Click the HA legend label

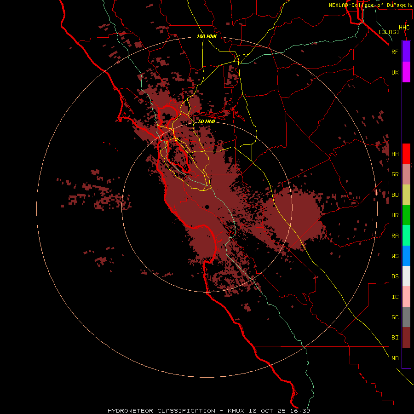pos(395,154)
